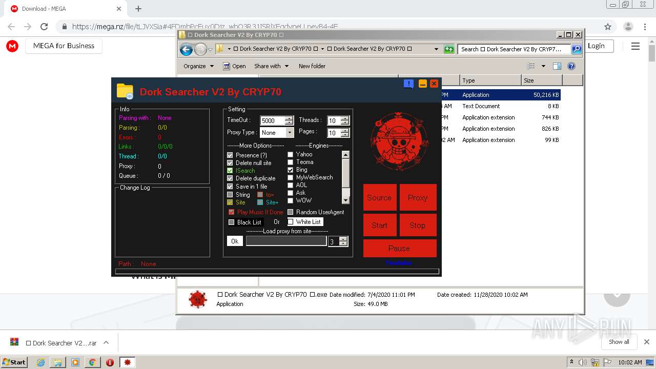Viewport: 656px width, 369px height.
Task: Show the preview pane in Explorer
Action: click(x=557, y=66)
